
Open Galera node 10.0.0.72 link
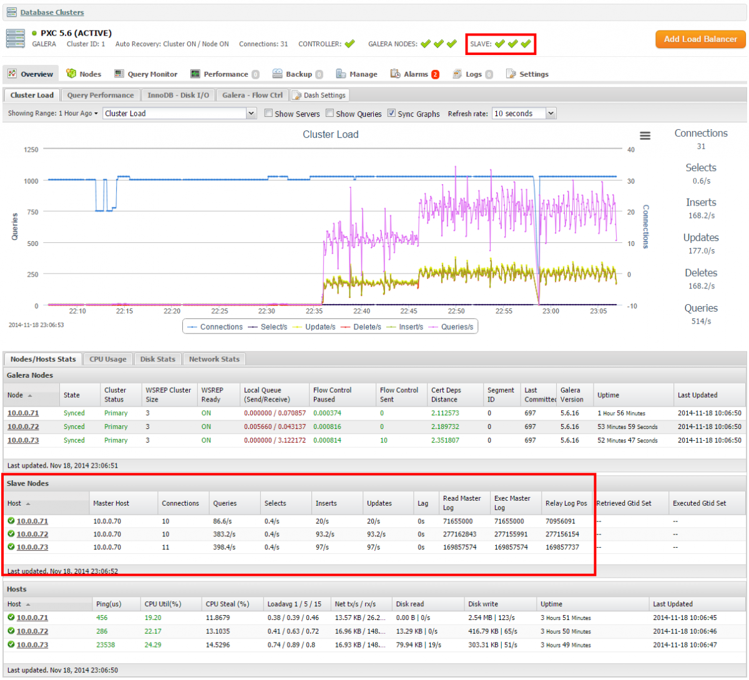click(23, 426)
